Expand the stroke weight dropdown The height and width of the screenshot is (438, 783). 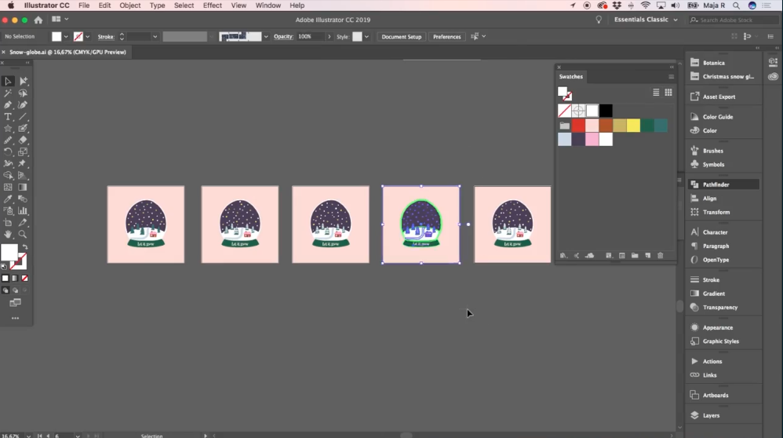tap(155, 37)
